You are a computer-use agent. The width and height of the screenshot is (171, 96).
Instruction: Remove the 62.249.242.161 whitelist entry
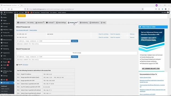(x=132, y=34)
